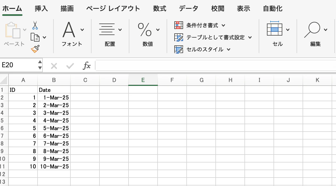Open the Editing (編集) magnifier icon
336x186 pixels.
[312, 30]
